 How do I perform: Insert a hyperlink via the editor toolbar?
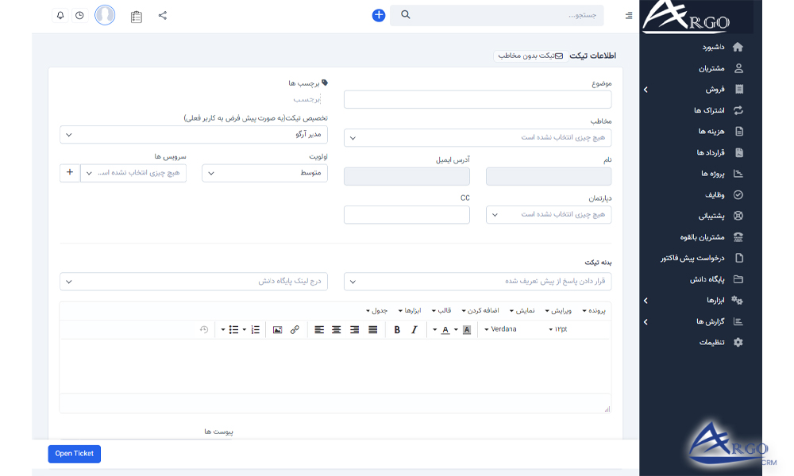click(295, 329)
